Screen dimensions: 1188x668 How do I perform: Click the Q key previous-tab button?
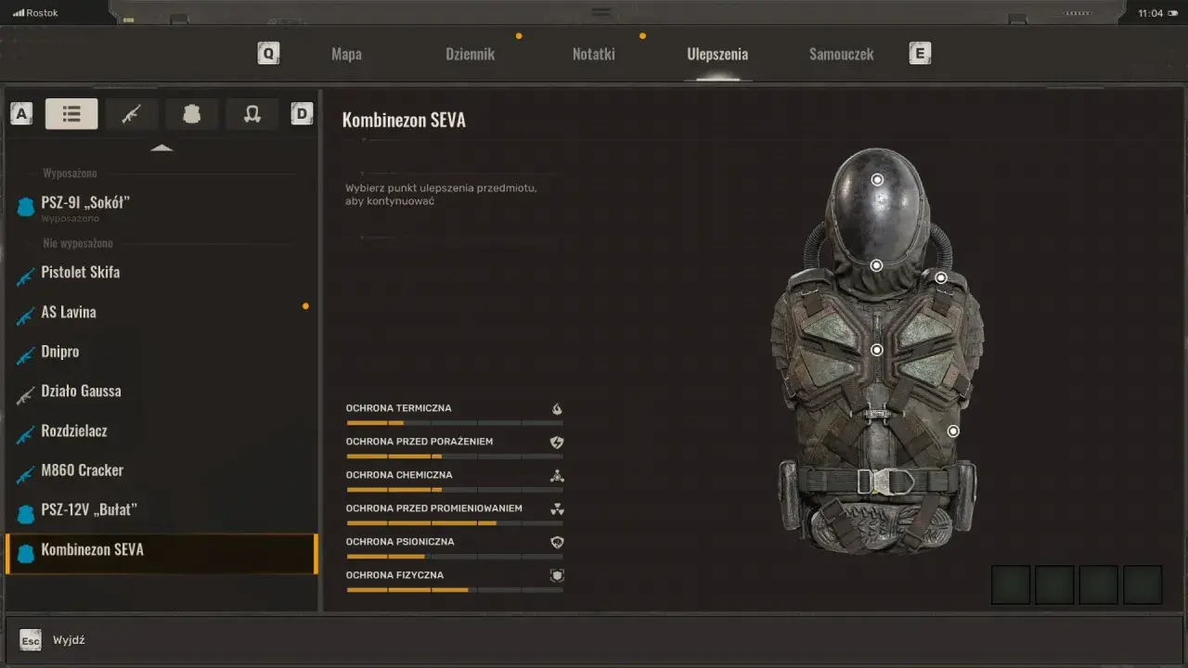tap(268, 54)
